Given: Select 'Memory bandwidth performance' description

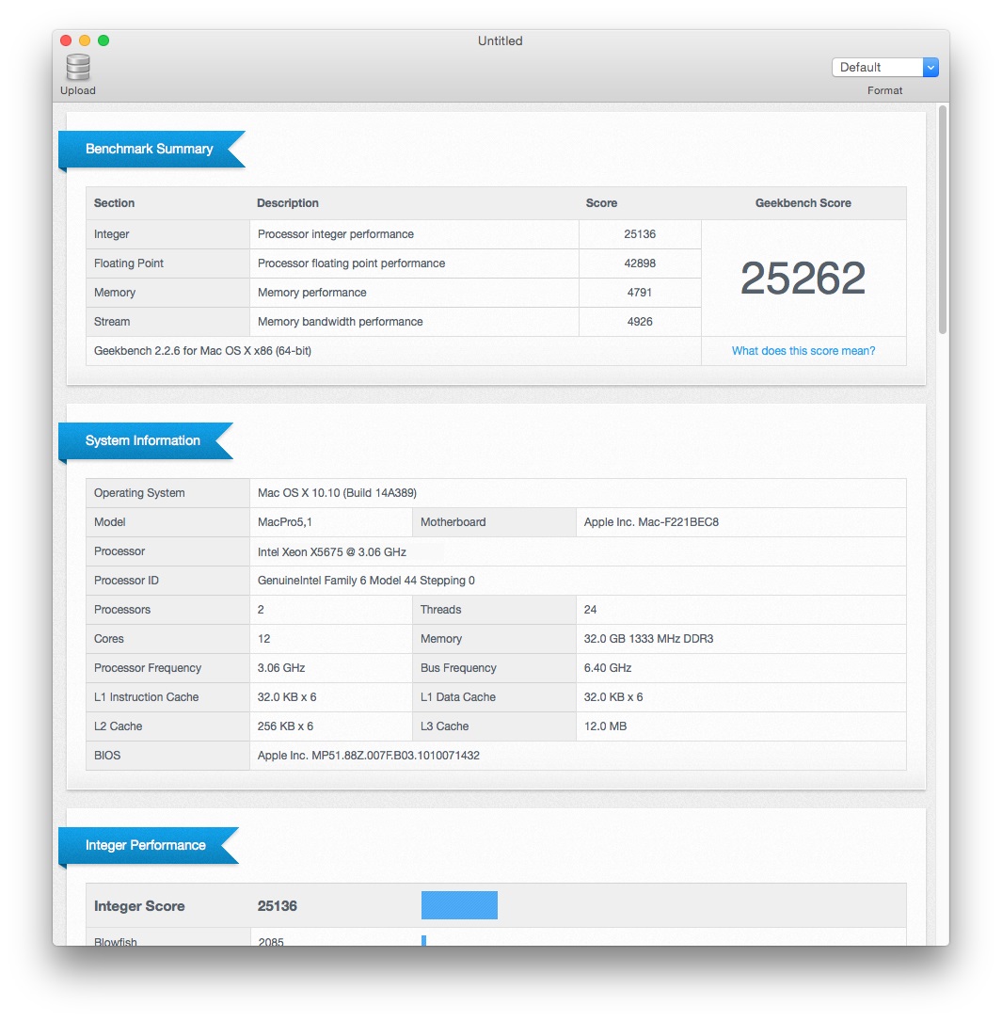Looking at the screenshot, I should (340, 322).
